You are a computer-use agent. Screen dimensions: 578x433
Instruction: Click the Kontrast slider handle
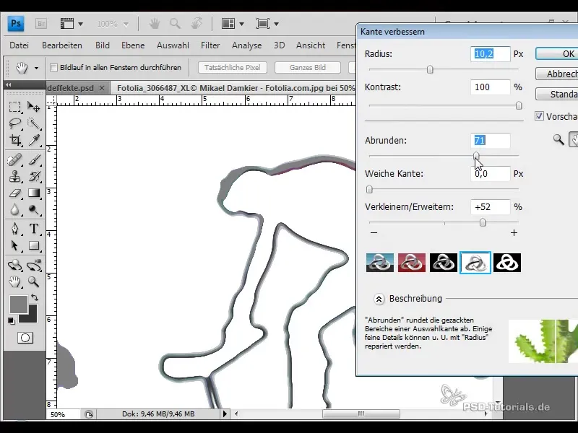click(519, 105)
